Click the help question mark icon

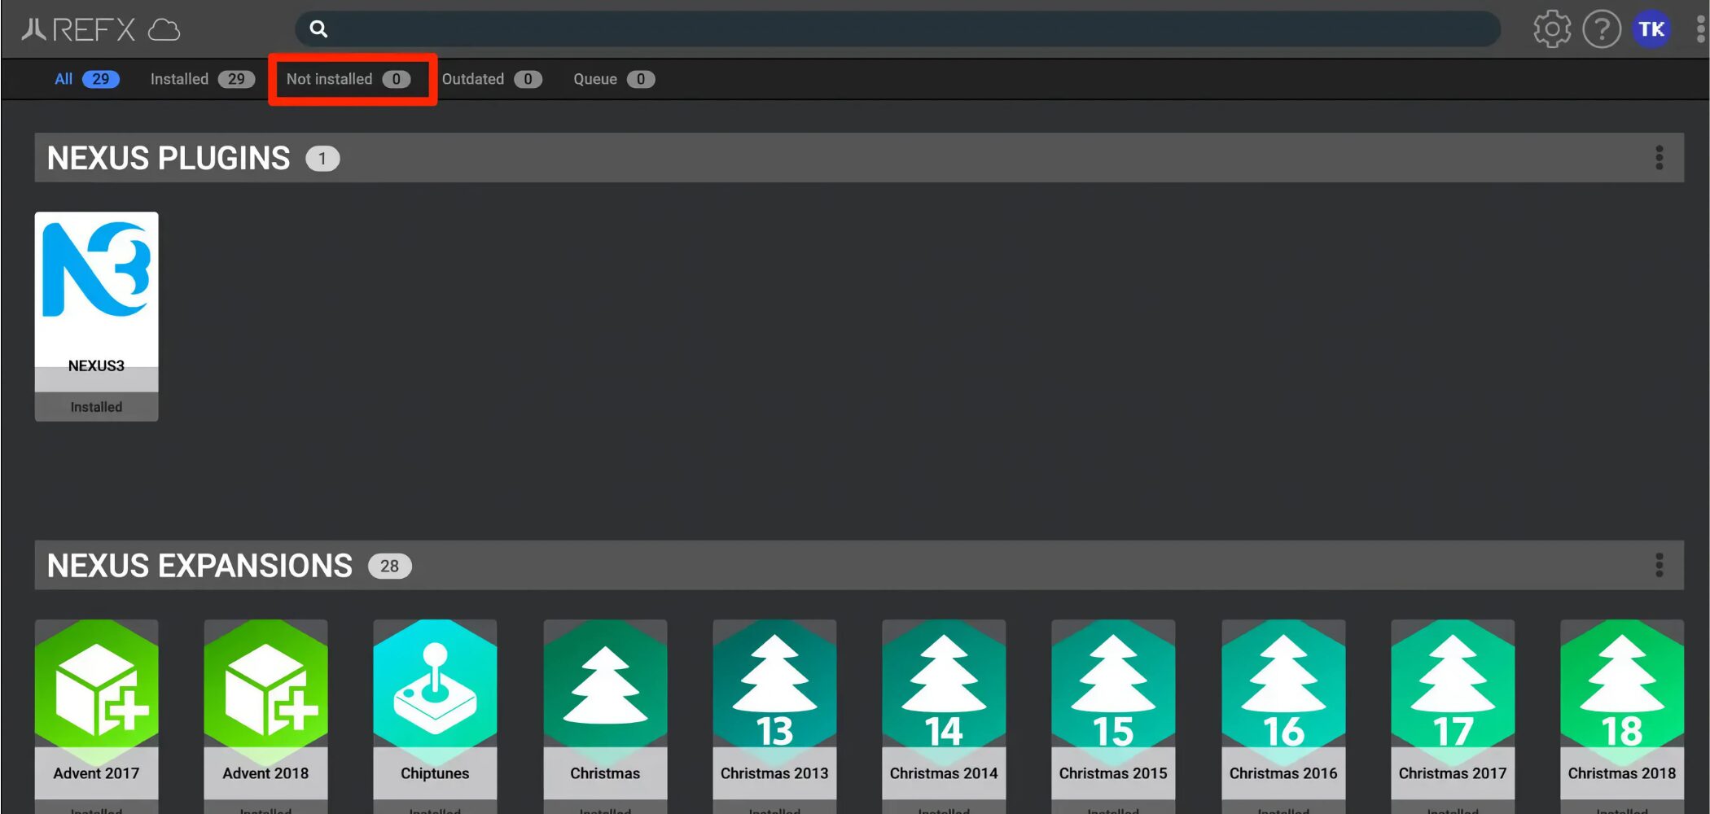pos(1601,29)
